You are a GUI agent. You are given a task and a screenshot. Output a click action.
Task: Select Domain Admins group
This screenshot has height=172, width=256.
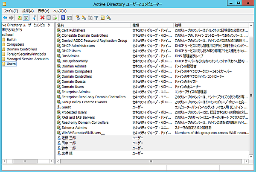click(74, 66)
